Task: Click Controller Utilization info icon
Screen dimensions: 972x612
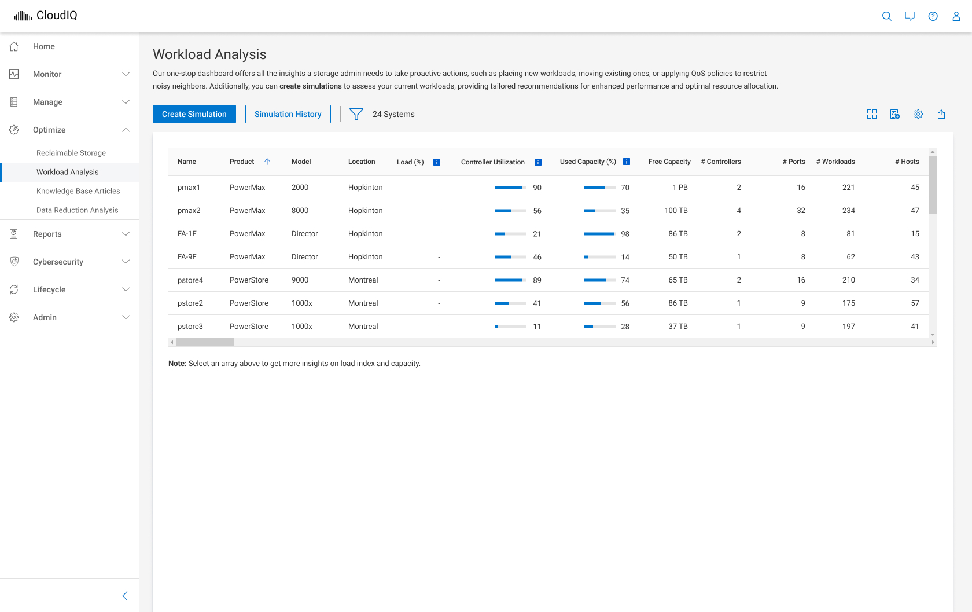Action: [x=538, y=162]
